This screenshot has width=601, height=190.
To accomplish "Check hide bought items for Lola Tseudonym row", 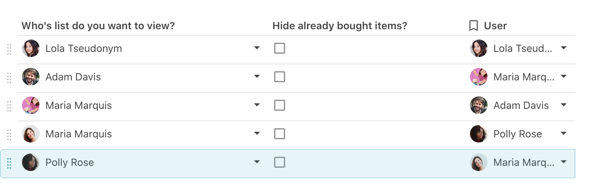I will pyautogui.click(x=280, y=48).
